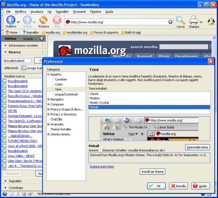
Task: Select Theme Installer in the category tree
Action: (x=61, y=129)
